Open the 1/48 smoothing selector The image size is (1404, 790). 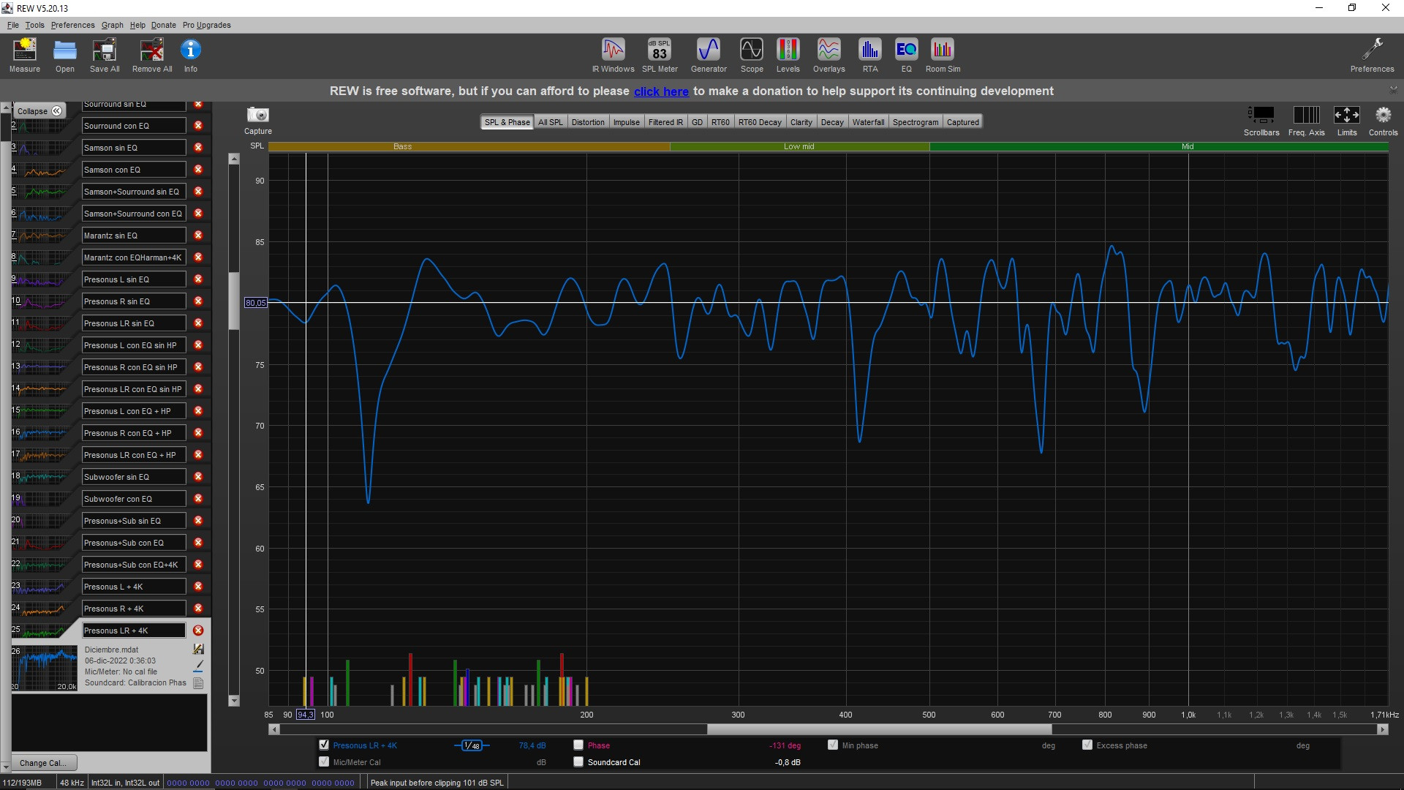472,745
